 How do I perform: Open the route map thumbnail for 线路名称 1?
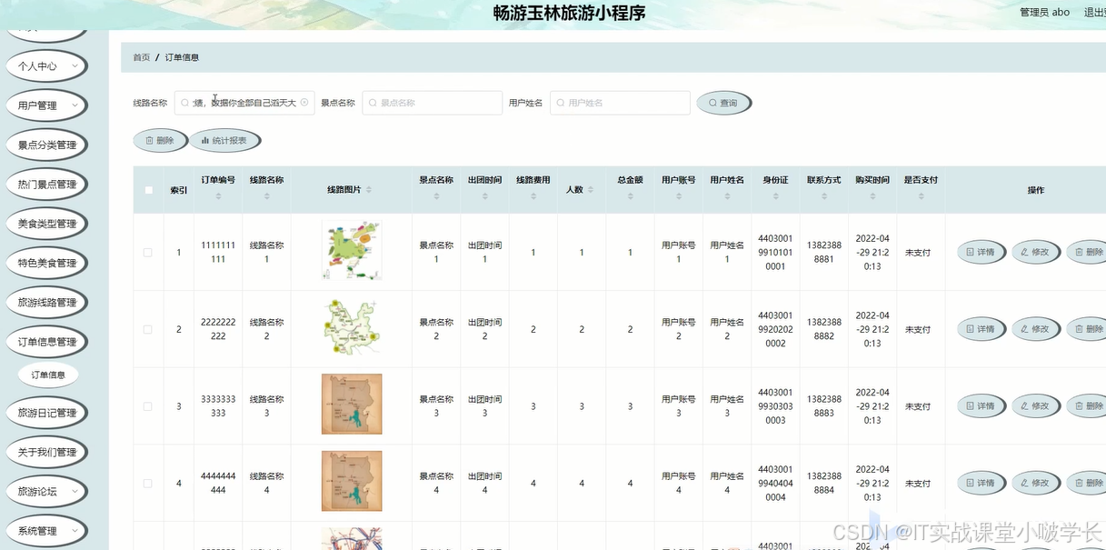click(352, 250)
